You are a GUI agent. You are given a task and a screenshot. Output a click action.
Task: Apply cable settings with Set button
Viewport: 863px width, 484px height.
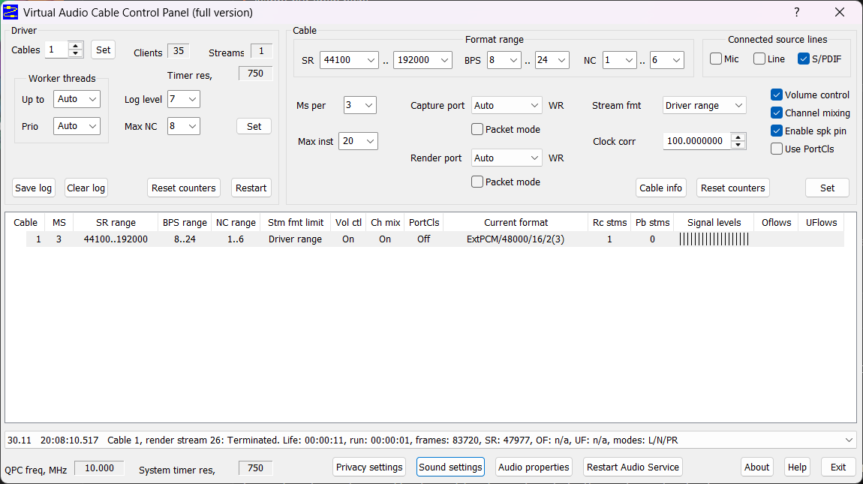pyautogui.click(x=827, y=188)
